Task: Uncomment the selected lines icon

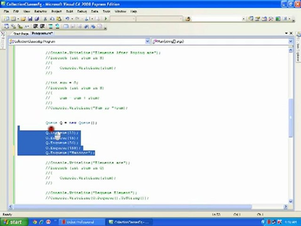Action: coord(57,26)
